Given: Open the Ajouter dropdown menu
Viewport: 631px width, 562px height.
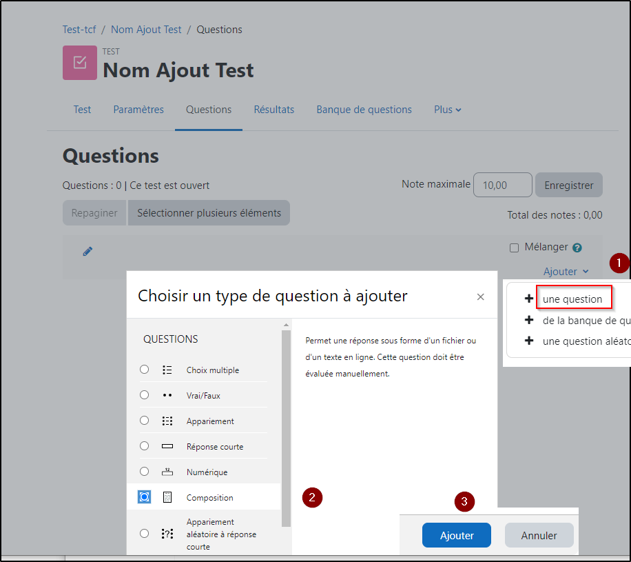Looking at the screenshot, I should point(566,272).
